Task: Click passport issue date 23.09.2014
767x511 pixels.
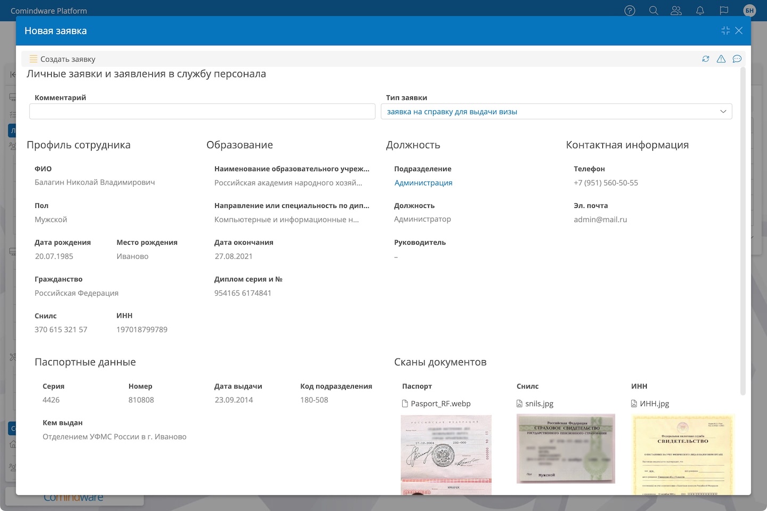Action: pyautogui.click(x=234, y=400)
